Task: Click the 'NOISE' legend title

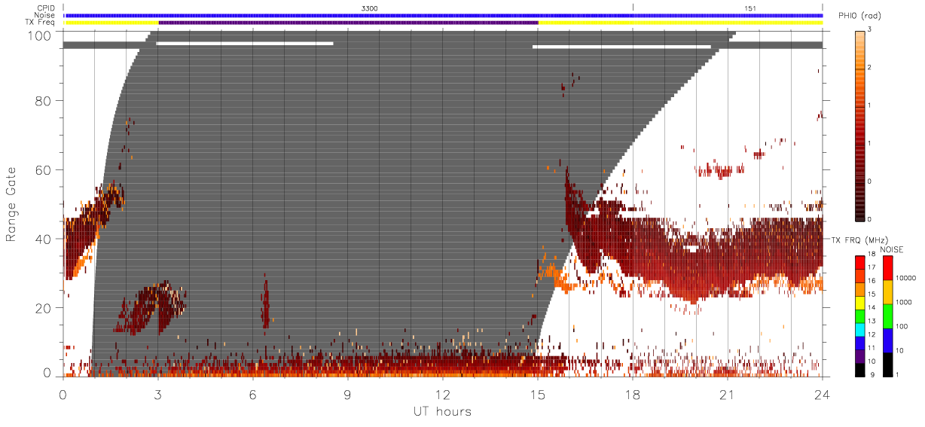Action: [893, 249]
